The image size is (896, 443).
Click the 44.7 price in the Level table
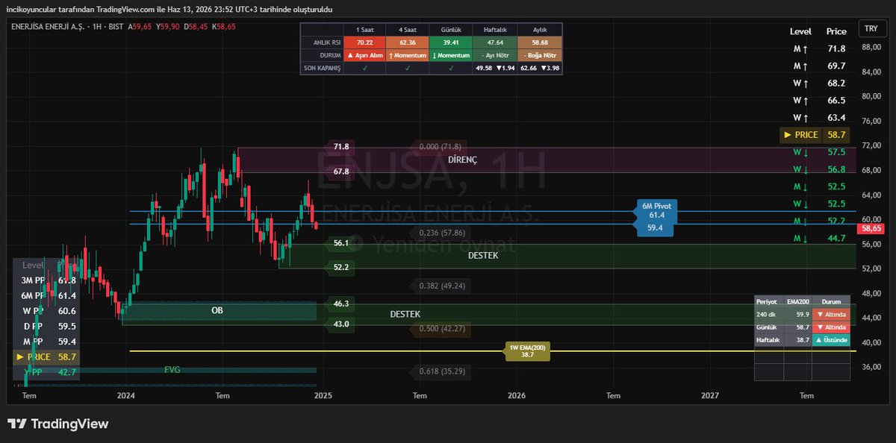point(836,238)
